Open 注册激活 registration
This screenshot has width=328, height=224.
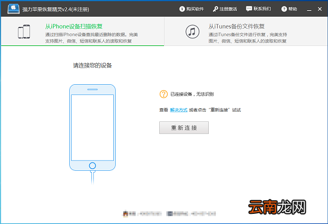tap(225, 9)
